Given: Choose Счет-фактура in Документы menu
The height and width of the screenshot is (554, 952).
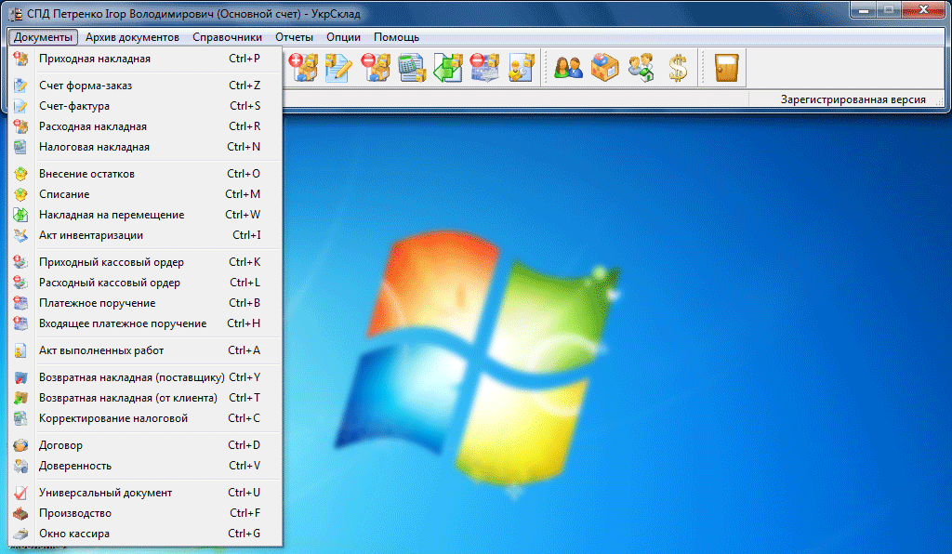Looking at the screenshot, I should [74, 106].
